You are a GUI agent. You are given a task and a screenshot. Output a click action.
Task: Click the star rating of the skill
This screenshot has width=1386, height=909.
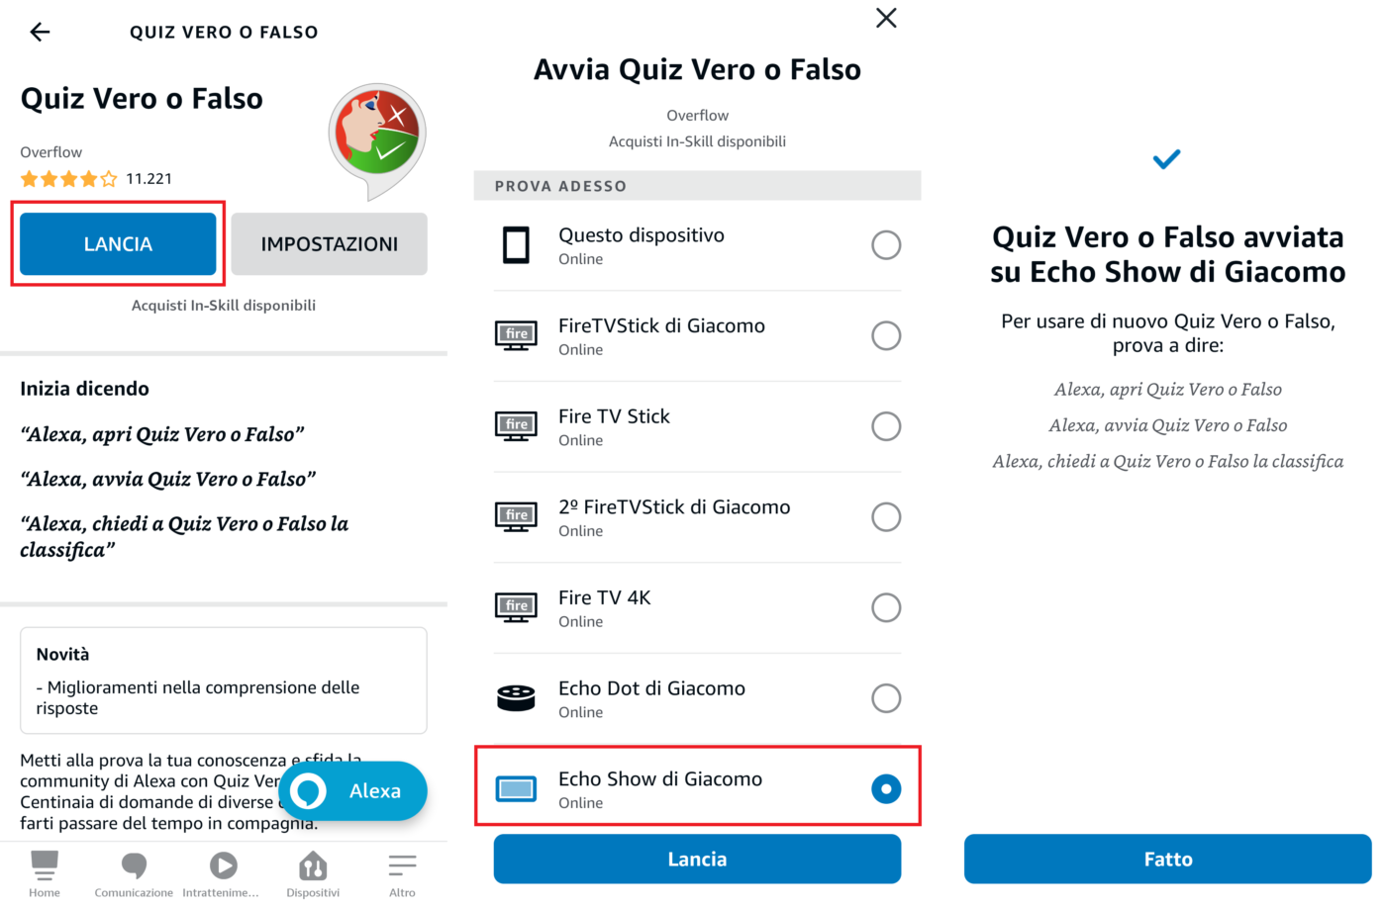point(68,179)
